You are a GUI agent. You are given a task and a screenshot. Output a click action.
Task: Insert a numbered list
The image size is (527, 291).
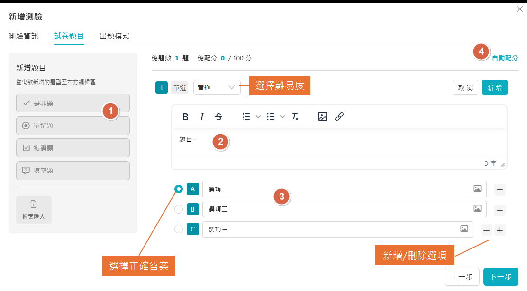click(246, 117)
